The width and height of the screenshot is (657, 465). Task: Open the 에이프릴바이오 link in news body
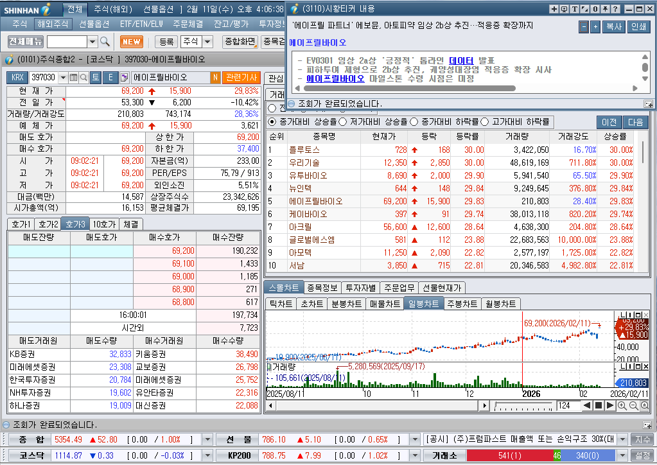click(x=335, y=79)
